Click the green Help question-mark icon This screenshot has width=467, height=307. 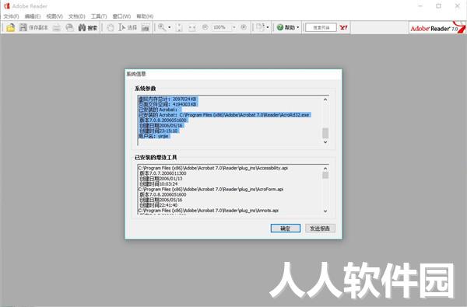pyautogui.click(x=280, y=27)
